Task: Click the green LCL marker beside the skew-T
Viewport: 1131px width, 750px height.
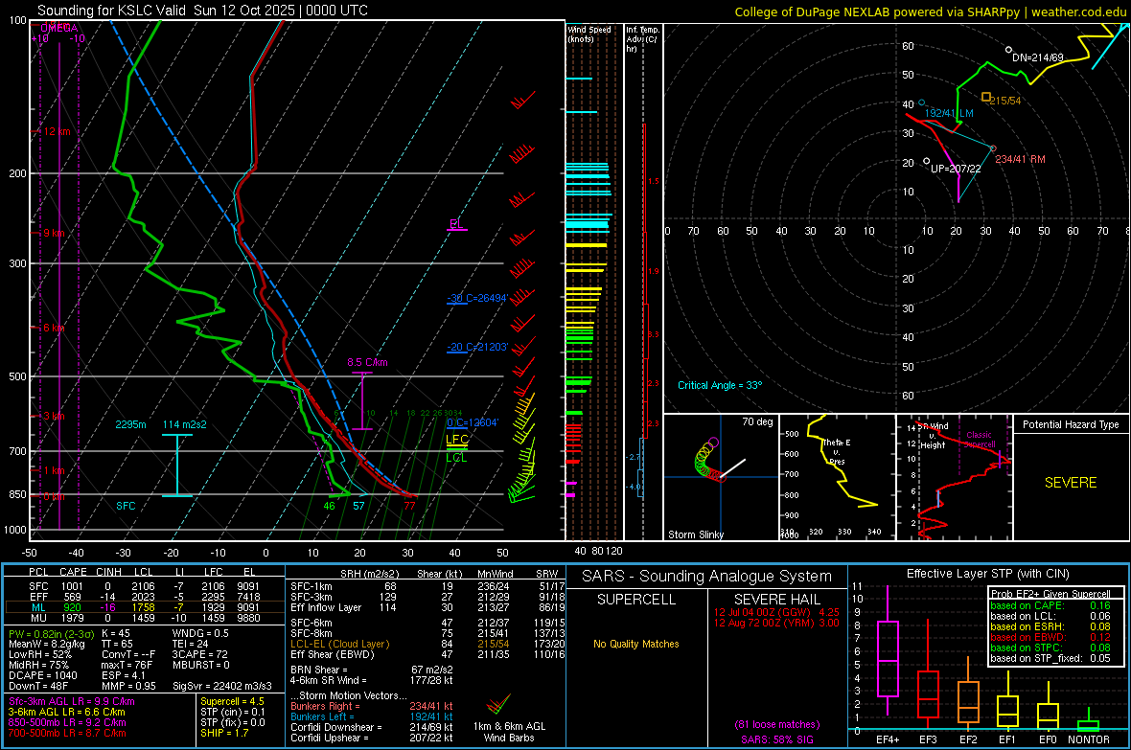Action: (456, 457)
